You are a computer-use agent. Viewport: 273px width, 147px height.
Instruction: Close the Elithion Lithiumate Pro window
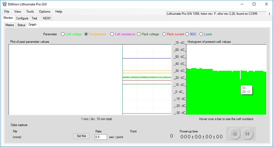(x=267, y=4)
